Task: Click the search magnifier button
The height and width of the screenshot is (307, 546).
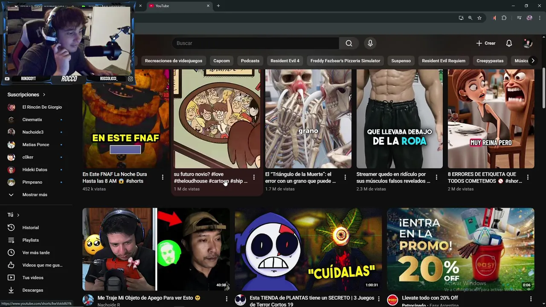Action: pyautogui.click(x=349, y=43)
